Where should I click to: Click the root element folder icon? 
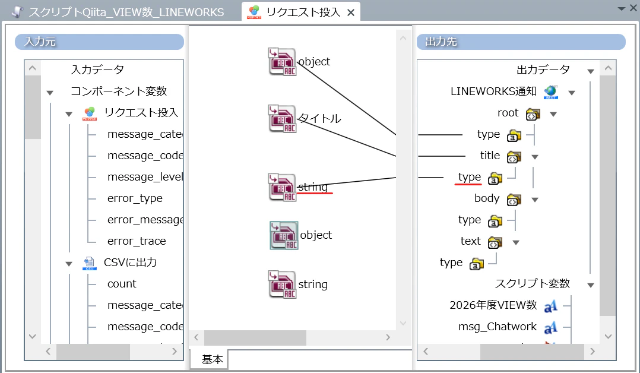533,114
